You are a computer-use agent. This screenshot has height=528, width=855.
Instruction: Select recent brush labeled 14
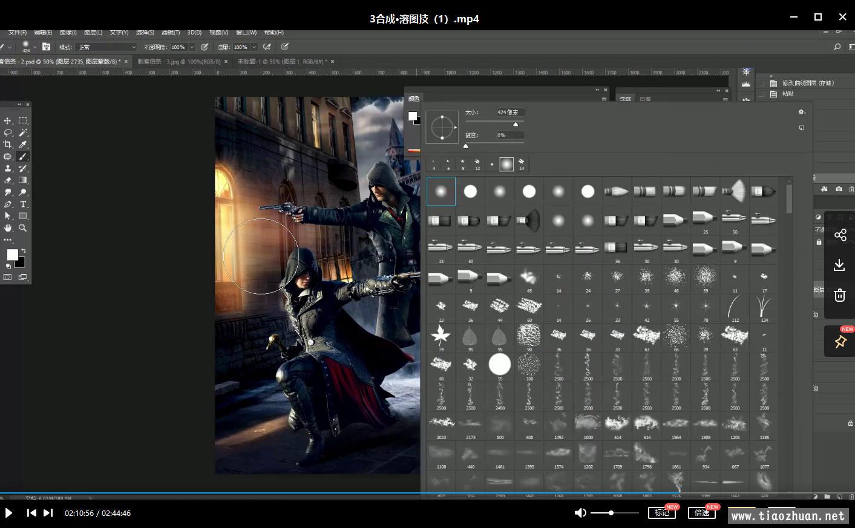point(521,164)
